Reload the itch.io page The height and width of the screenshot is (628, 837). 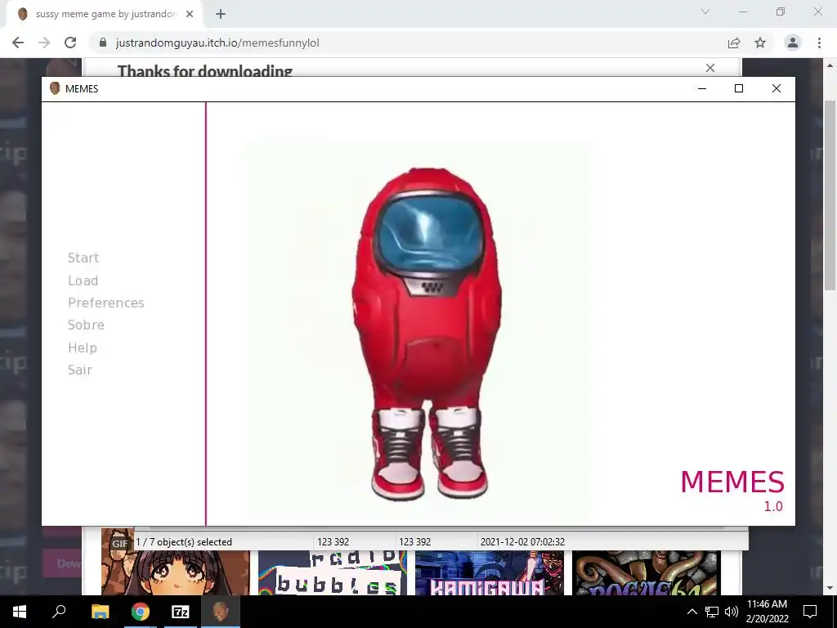pos(70,43)
